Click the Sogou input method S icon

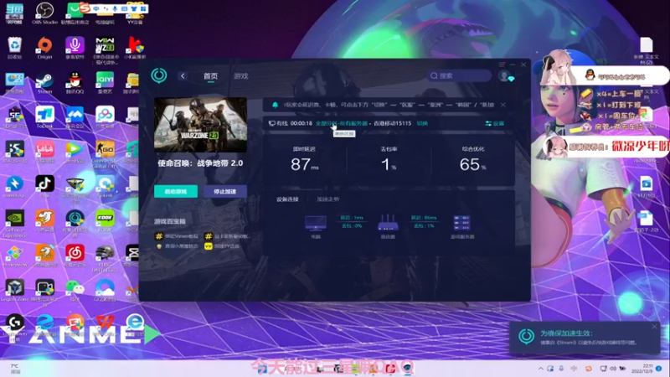[x=85, y=8]
